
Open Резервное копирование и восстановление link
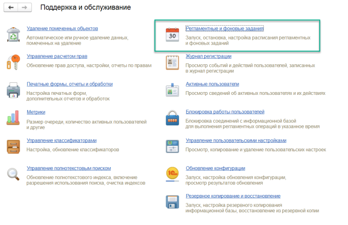click(x=233, y=196)
